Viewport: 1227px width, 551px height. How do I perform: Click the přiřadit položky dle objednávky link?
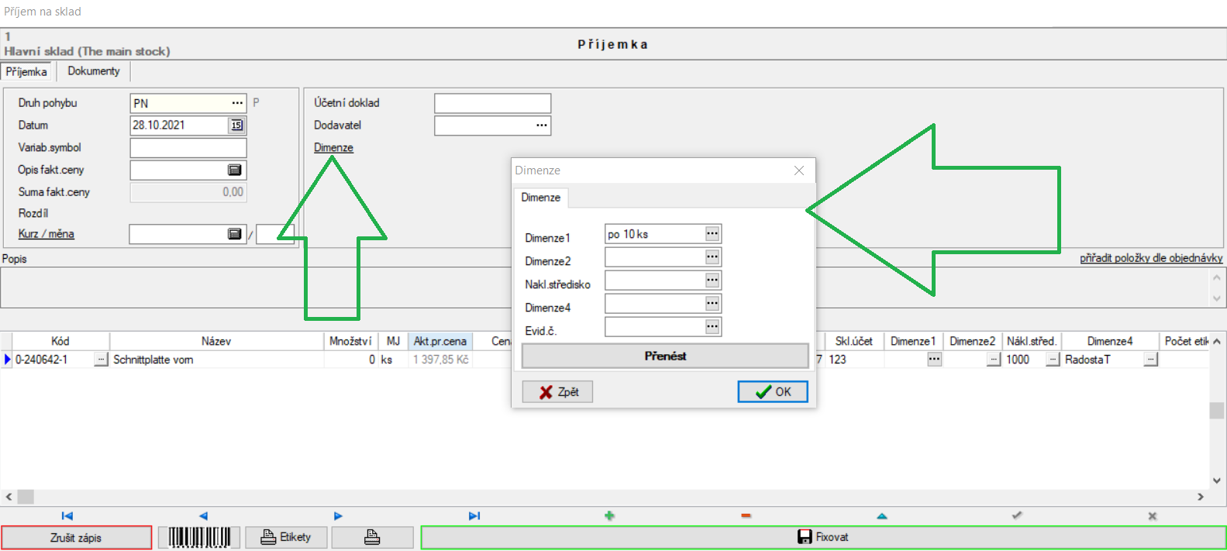click(x=1151, y=258)
